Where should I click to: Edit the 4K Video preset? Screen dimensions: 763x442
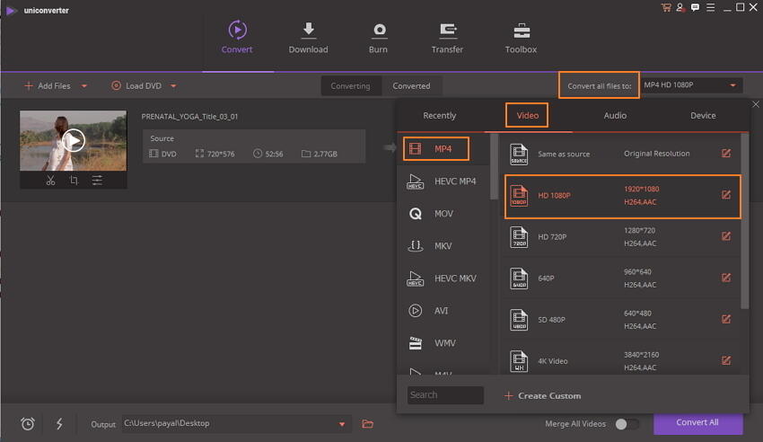[x=726, y=360]
